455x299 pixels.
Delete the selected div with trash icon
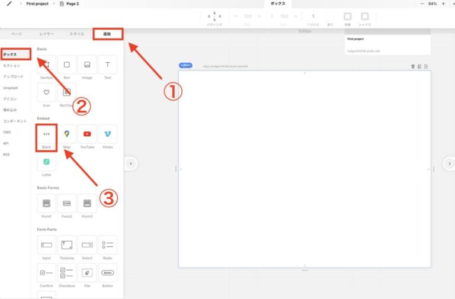(413, 66)
